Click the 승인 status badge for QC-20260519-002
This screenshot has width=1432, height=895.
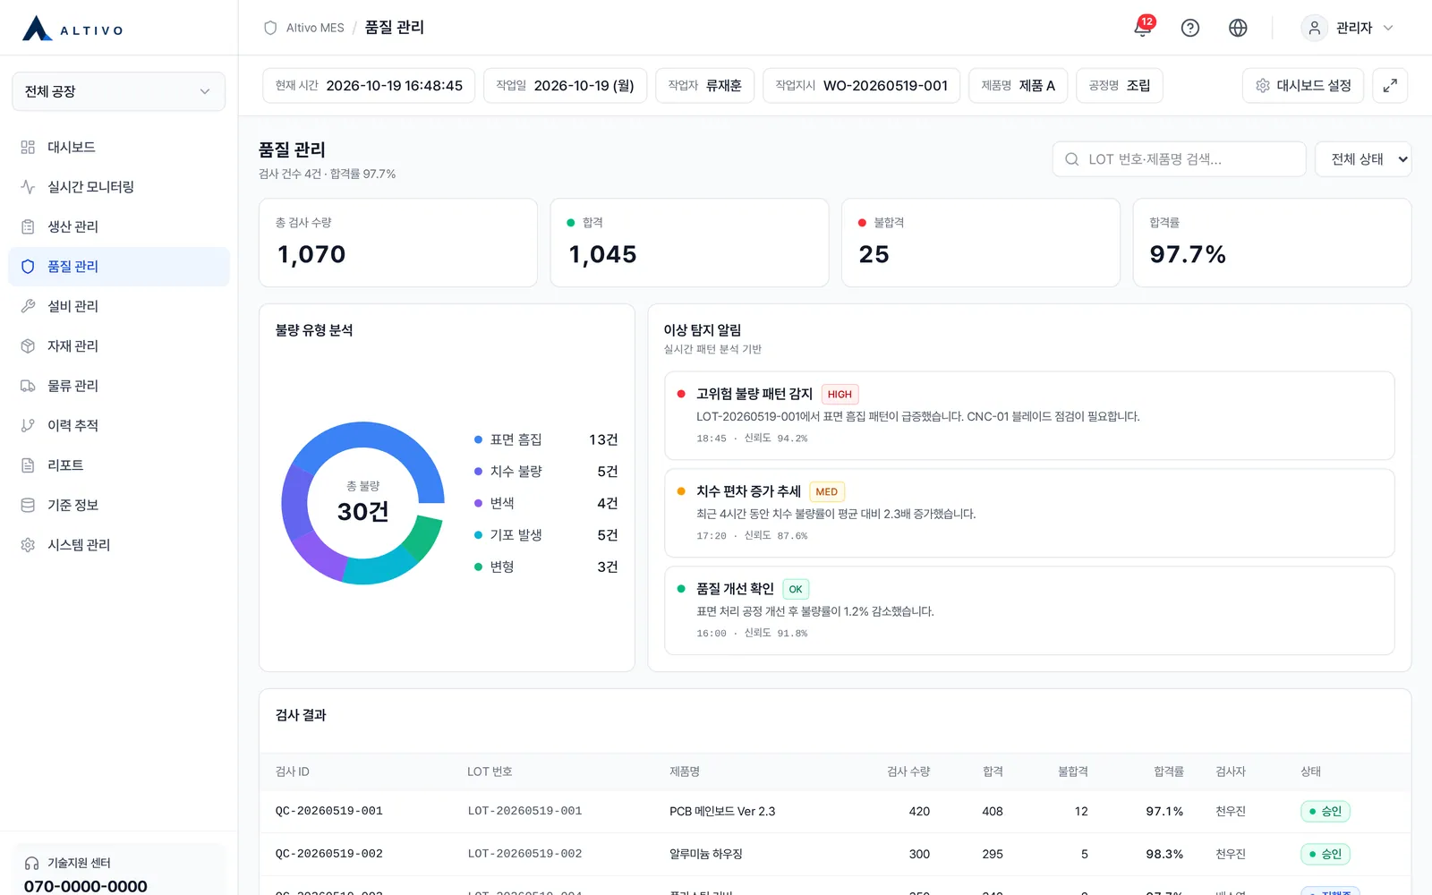(1325, 855)
